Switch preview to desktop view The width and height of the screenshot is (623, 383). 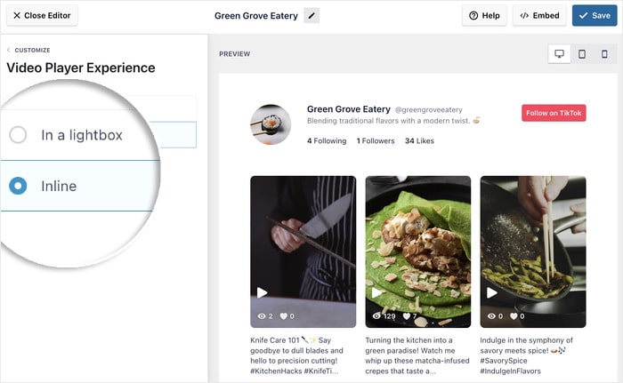[560, 54]
